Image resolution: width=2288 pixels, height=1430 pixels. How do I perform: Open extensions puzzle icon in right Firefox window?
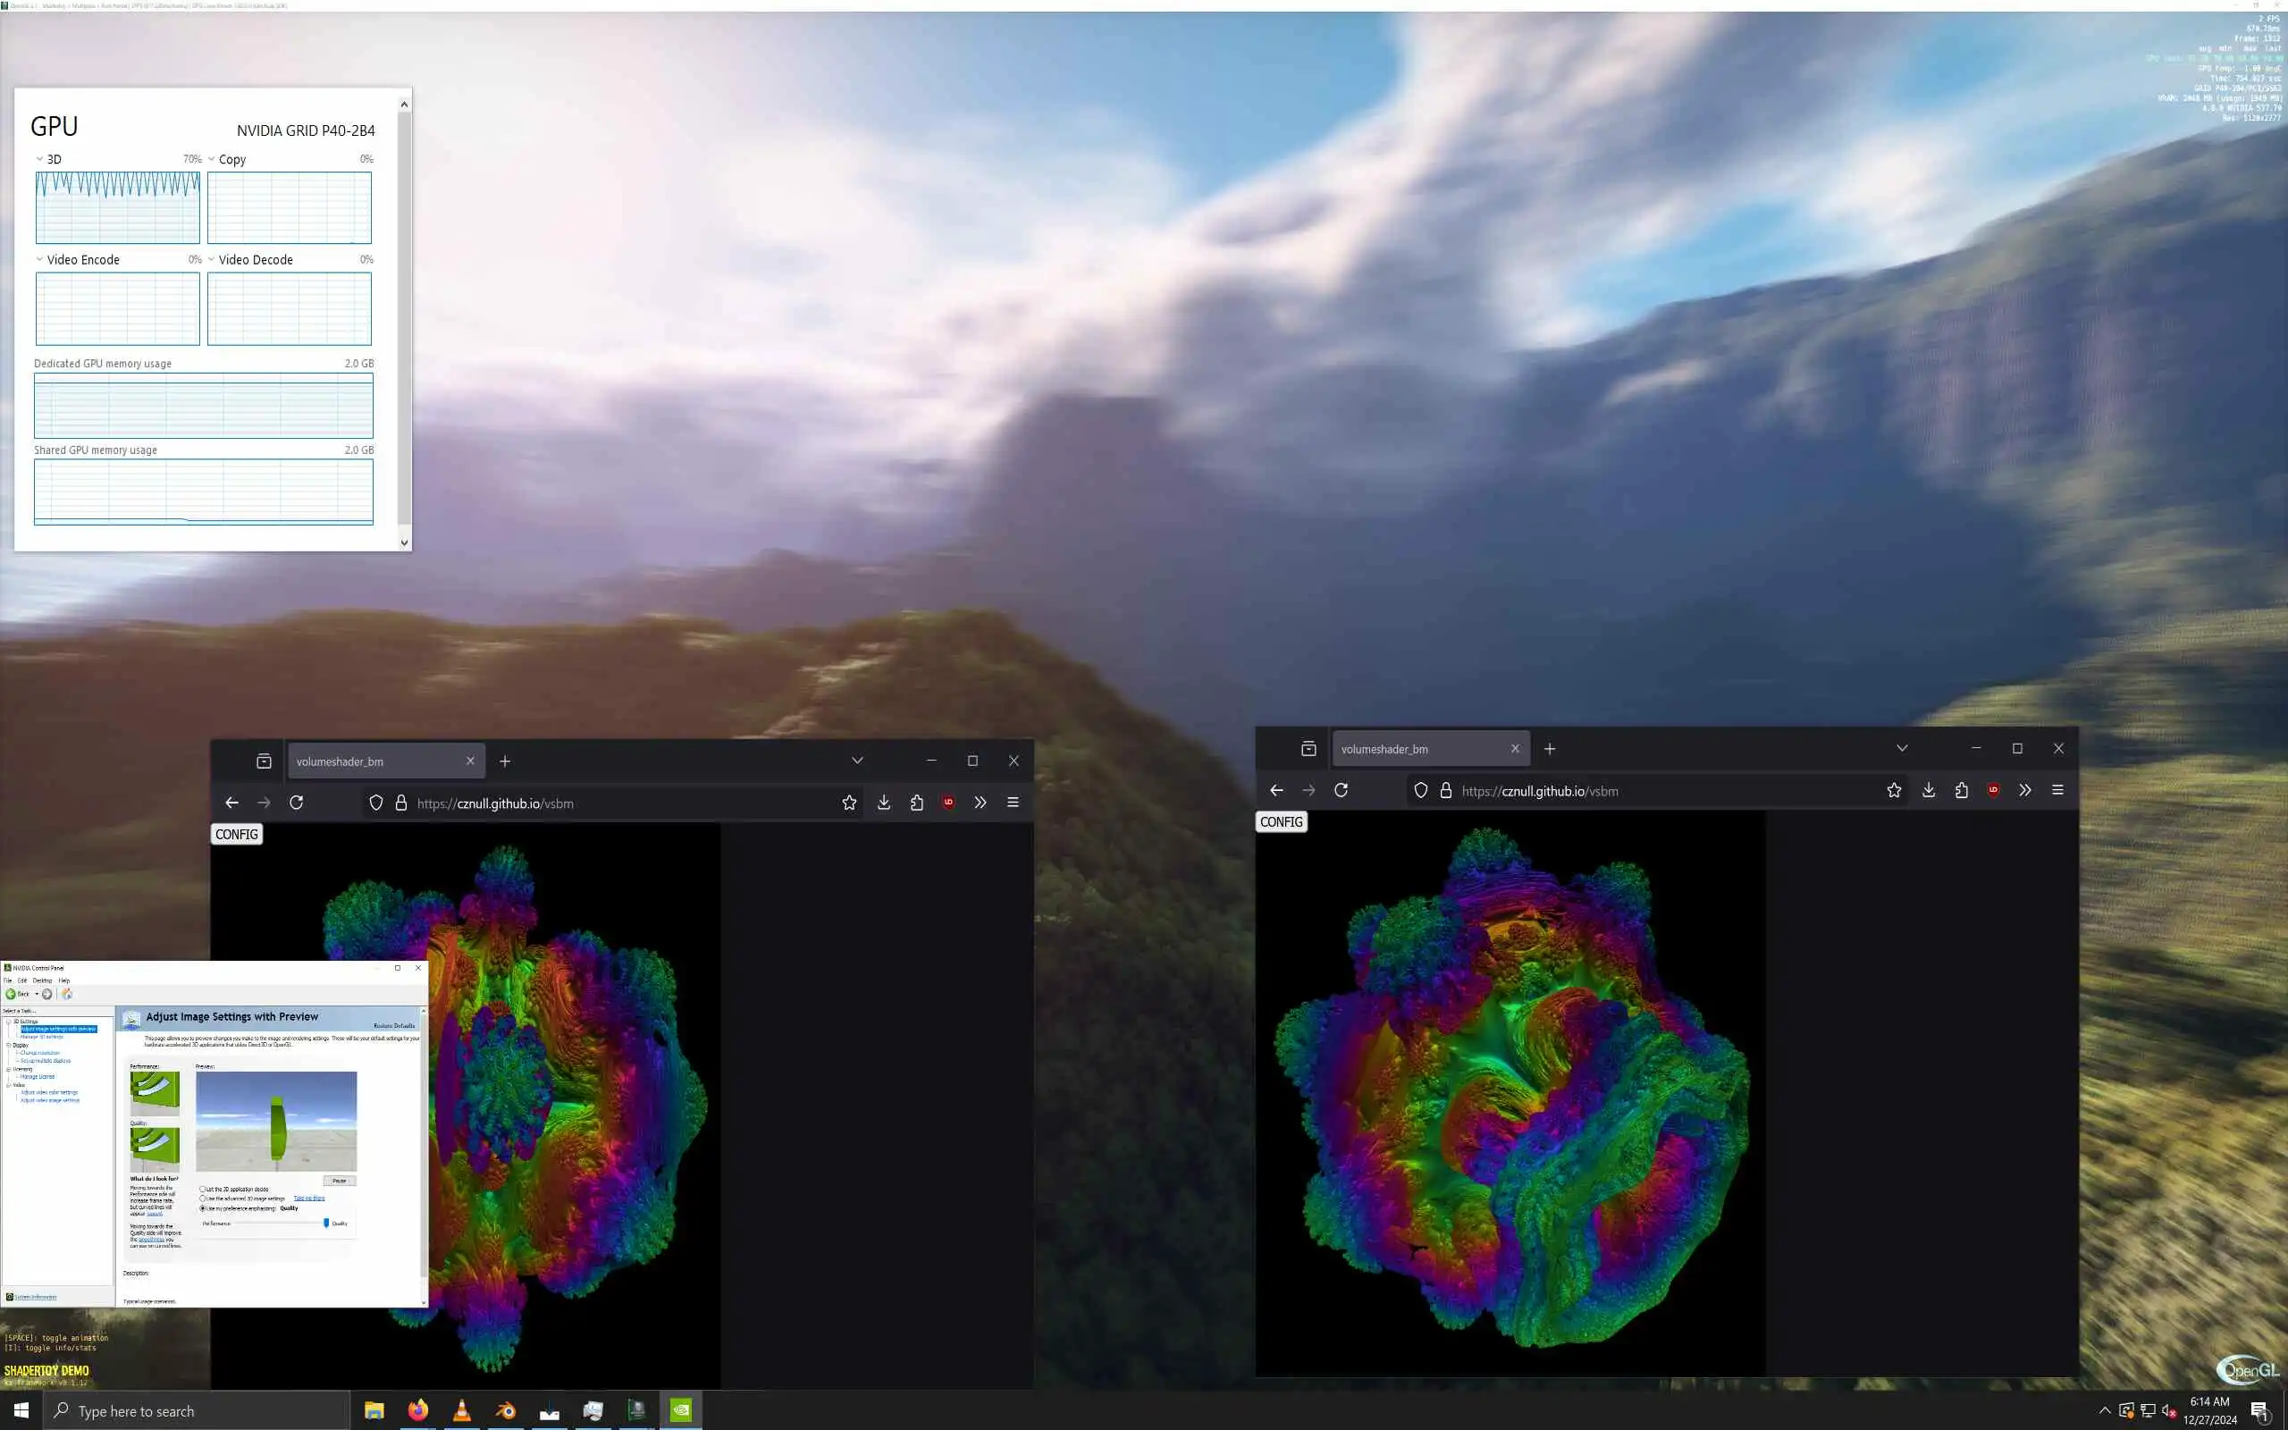point(1962,791)
